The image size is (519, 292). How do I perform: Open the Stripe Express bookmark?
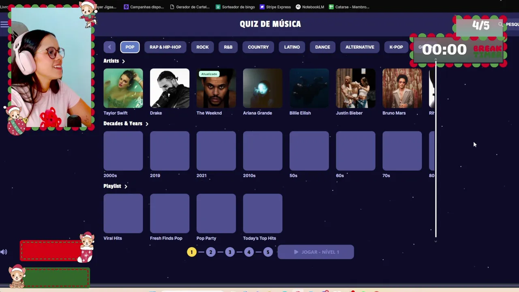click(x=275, y=7)
